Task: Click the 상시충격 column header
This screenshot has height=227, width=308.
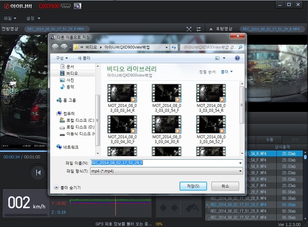Action: pyautogui.click(x=282, y=147)
